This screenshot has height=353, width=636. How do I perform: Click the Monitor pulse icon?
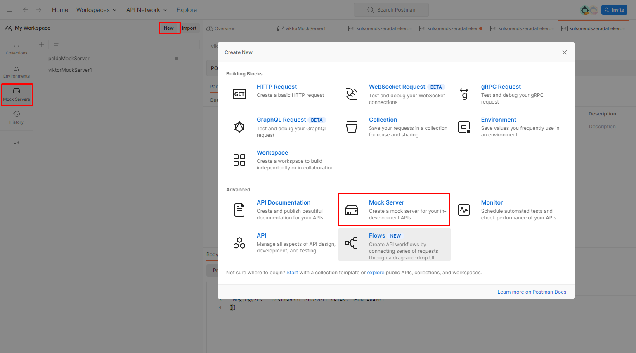pos(464,210)
